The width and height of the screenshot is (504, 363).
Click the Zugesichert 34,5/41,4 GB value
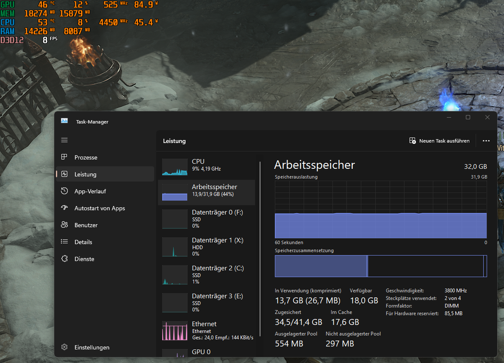point(298,322)
